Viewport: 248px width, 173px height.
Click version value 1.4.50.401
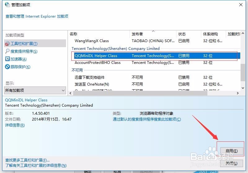coord(41,113)
